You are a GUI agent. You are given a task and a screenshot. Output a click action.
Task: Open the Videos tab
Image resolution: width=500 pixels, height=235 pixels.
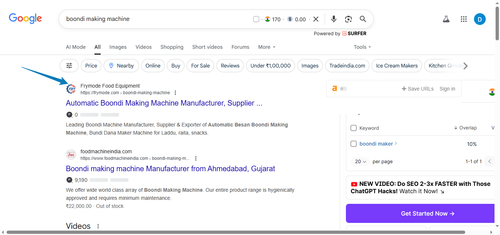[143, 47]
